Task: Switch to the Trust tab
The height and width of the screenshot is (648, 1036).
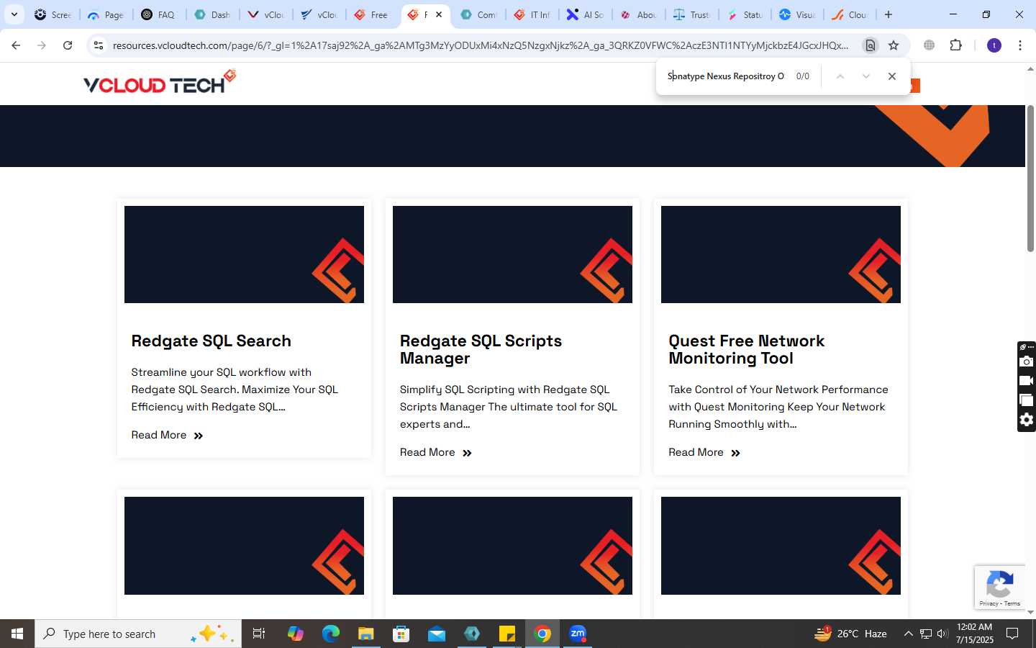Action: click(692, 14)
